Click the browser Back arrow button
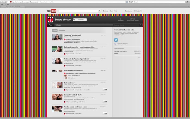 pyautogui.click(x=2, y=2)
